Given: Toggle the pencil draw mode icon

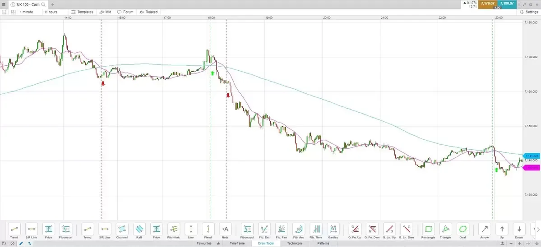Looking at the screenshot, I should coord(21,243).
